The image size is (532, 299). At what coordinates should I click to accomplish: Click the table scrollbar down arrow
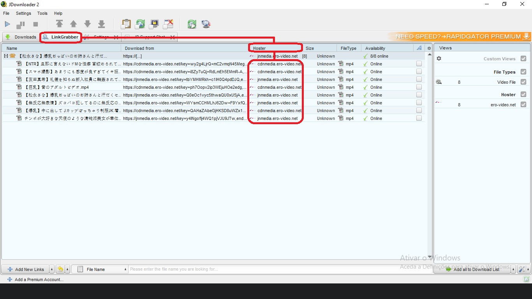point(430,257)
